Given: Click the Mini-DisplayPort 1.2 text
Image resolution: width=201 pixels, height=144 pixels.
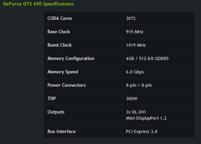Looking at the screenshot, I should (x=146, y=118).
